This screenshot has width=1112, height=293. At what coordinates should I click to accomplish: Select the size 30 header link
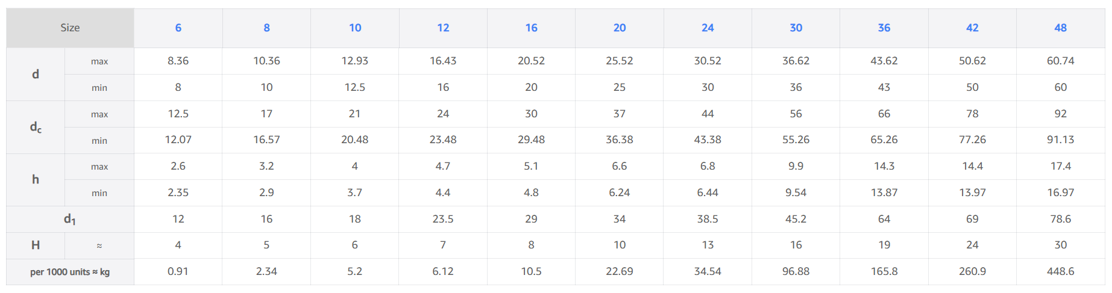796,28
